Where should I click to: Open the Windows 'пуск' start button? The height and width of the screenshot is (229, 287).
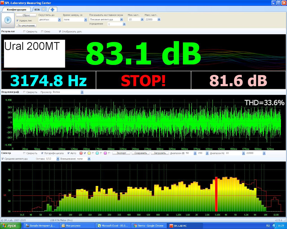[10, 226]
